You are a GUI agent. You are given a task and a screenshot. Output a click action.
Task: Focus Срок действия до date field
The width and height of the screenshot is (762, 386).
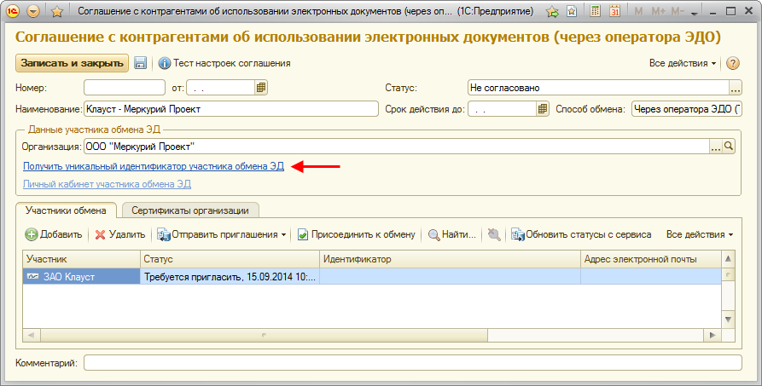pyautogui.click(x=502, y=109)
